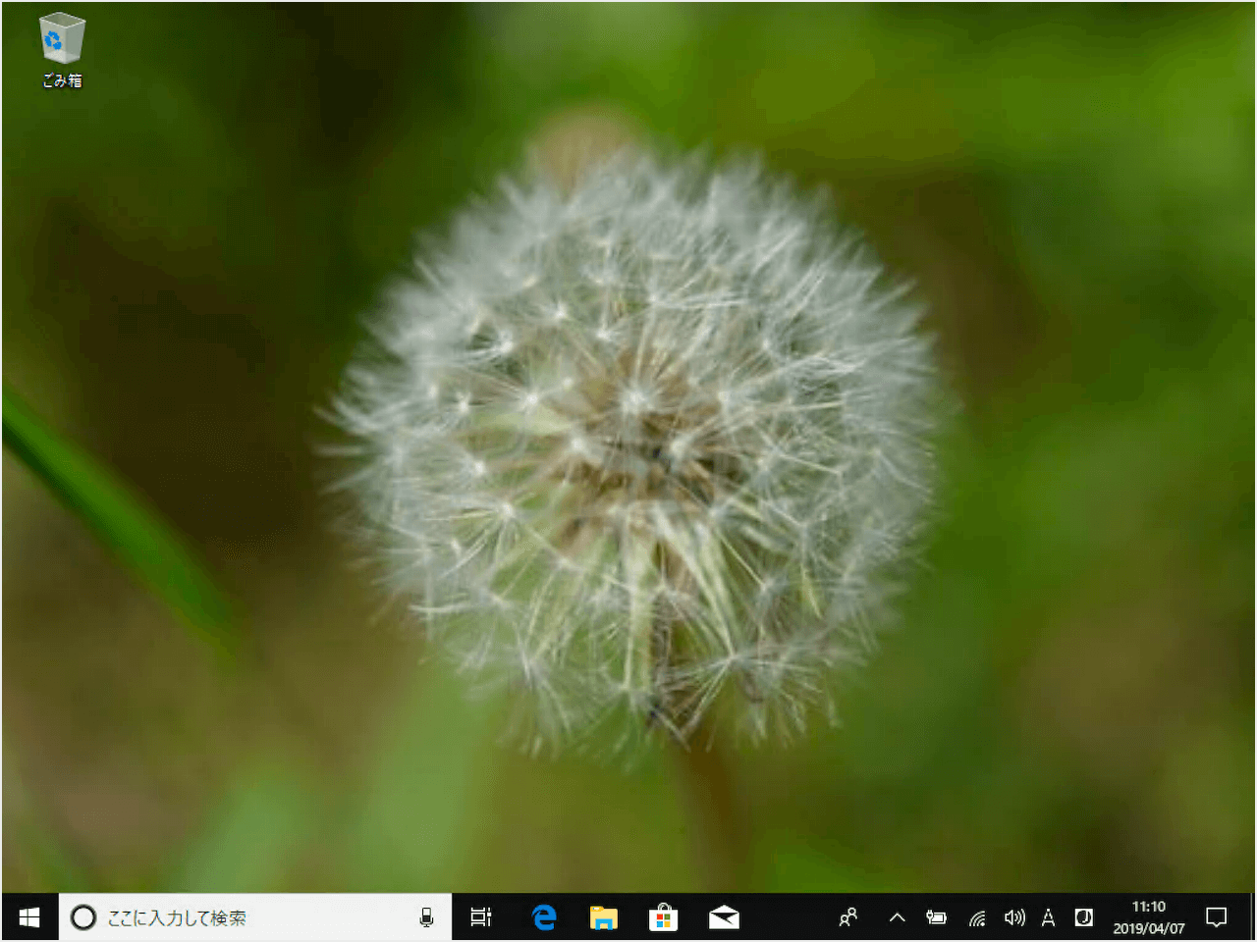Open the Wi-Fi network flyout
The width and height of the screenshot is (1257, 942).
(x=976, y=917)
